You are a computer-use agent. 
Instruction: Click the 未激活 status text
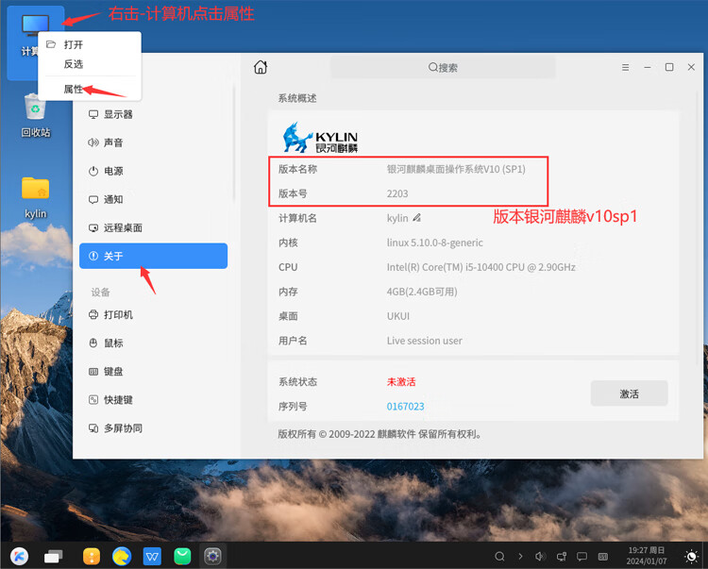click(x=401, y=382)
